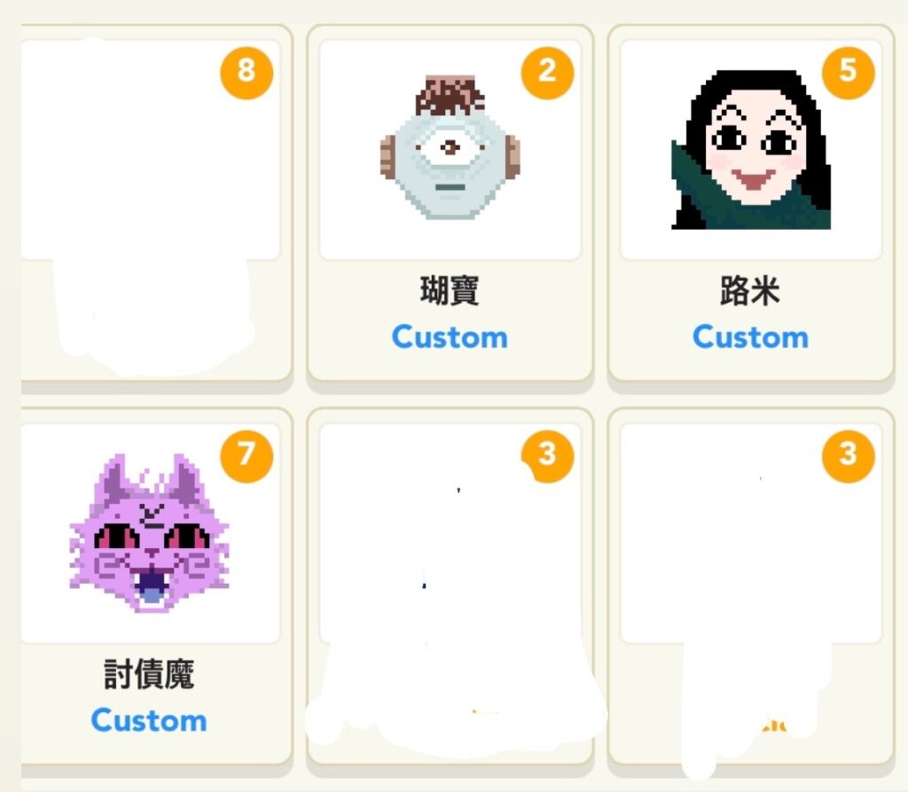Select the one-eyed robot avatar 瑚寶

[450, 148]
